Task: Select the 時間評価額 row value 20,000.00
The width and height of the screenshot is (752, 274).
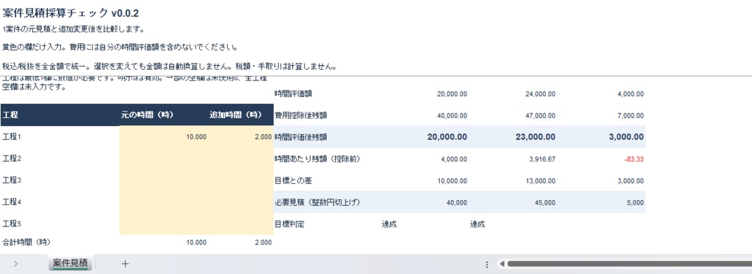Action: (x=452, y=94)
